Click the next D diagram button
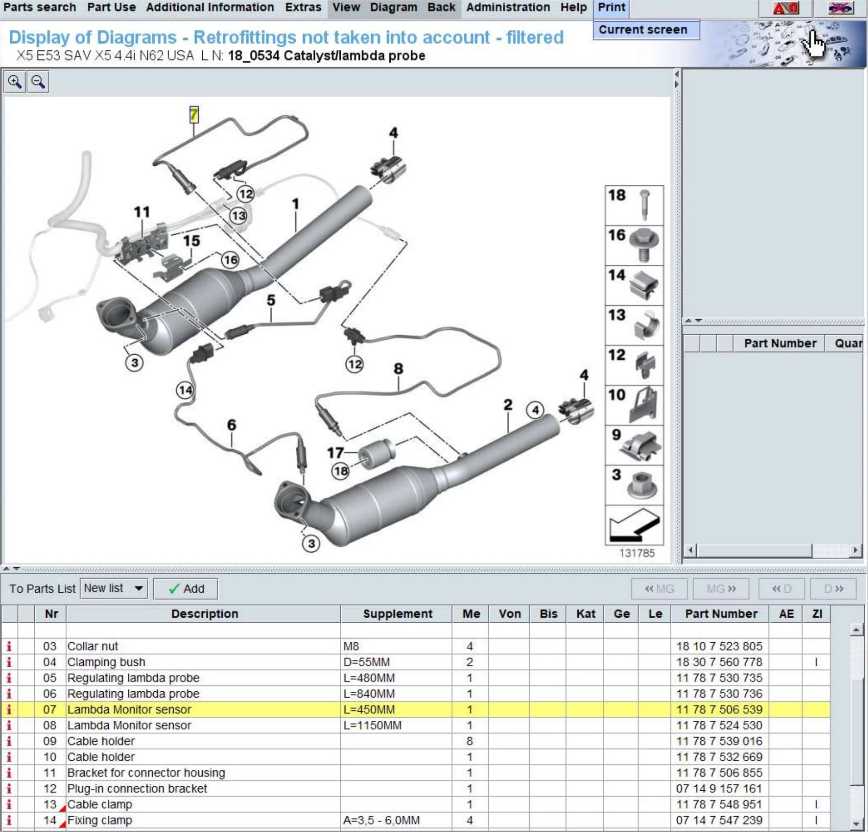The image size is (868, 832). click(833, 588)
